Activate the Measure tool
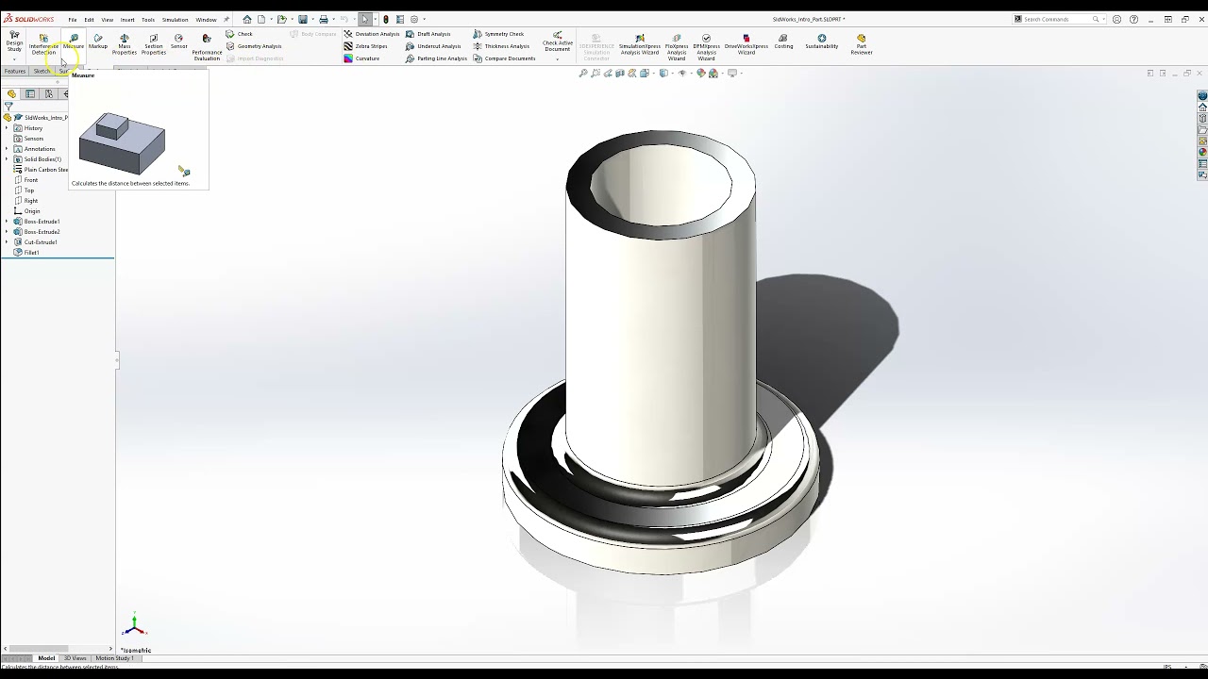 [x=74, y=41]
